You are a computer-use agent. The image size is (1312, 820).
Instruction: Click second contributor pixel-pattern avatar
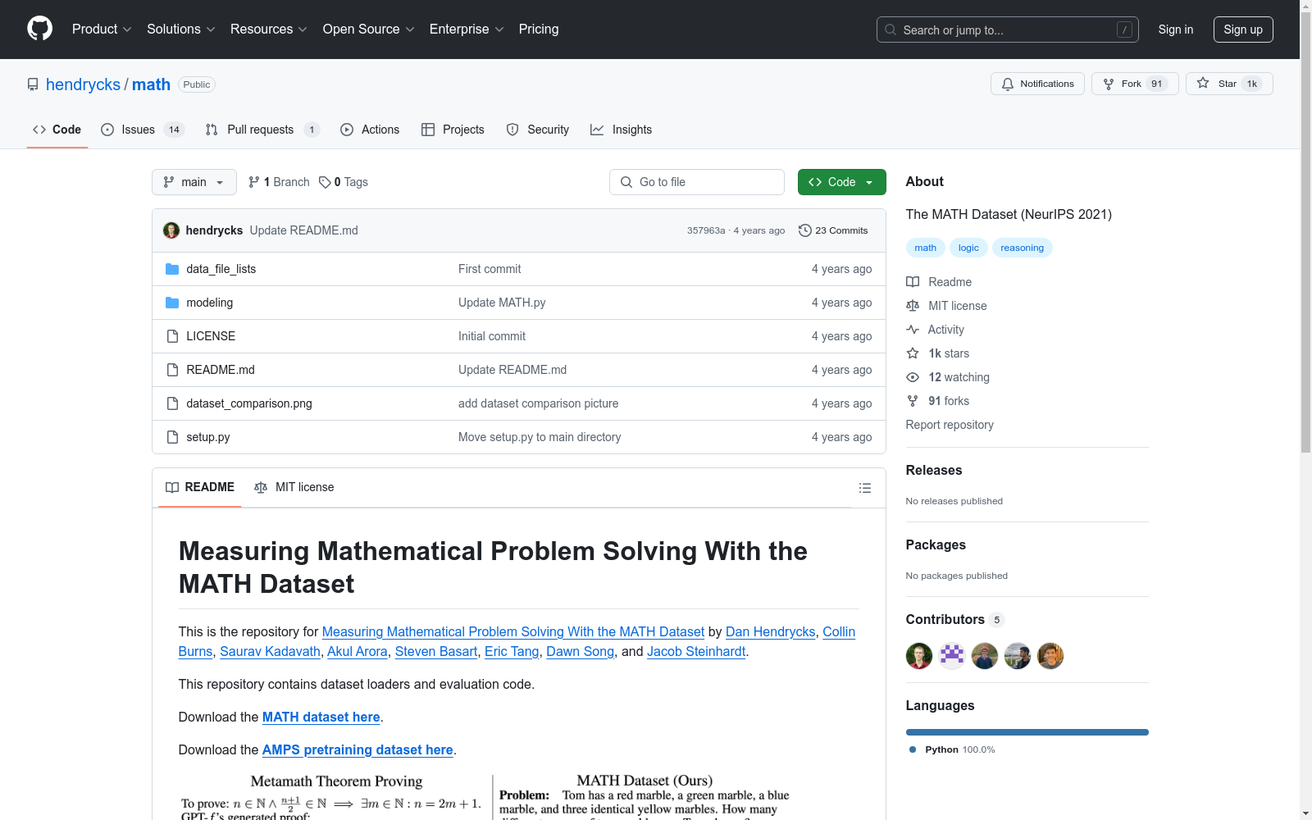click(x=952, y=656)
